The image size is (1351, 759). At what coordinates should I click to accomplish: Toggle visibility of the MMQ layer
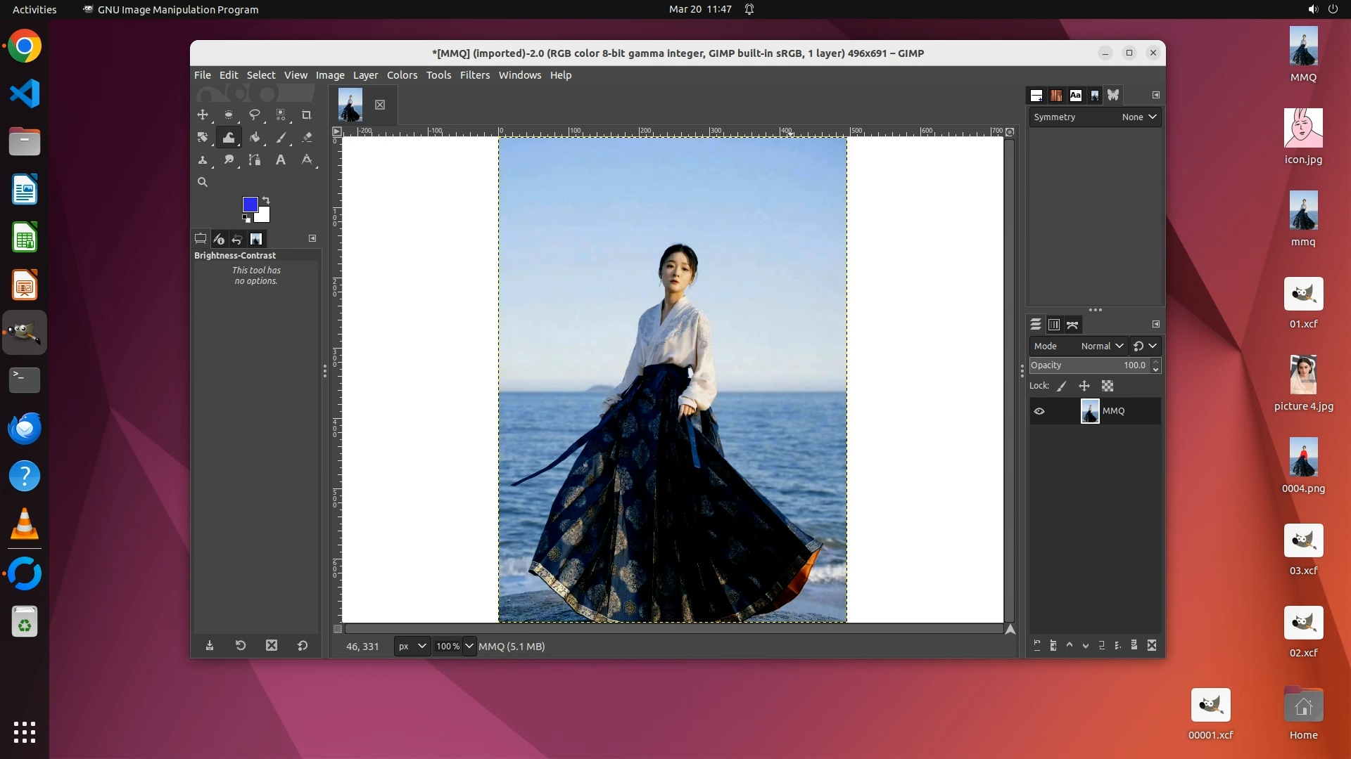point(1039,411)
